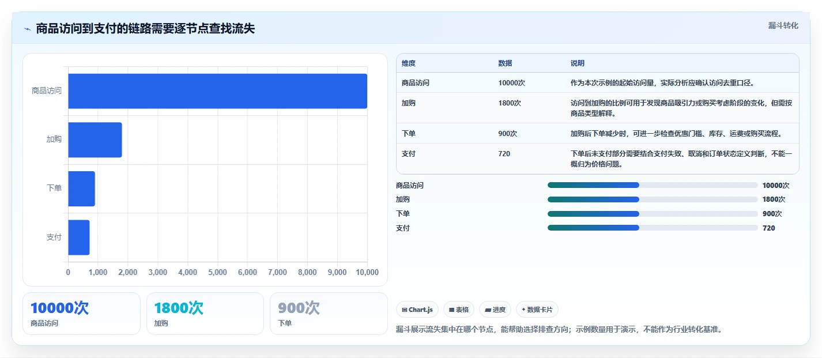822x358 pixels.
Task: Select the 表格 chip
Action: (x=459, y=310)
